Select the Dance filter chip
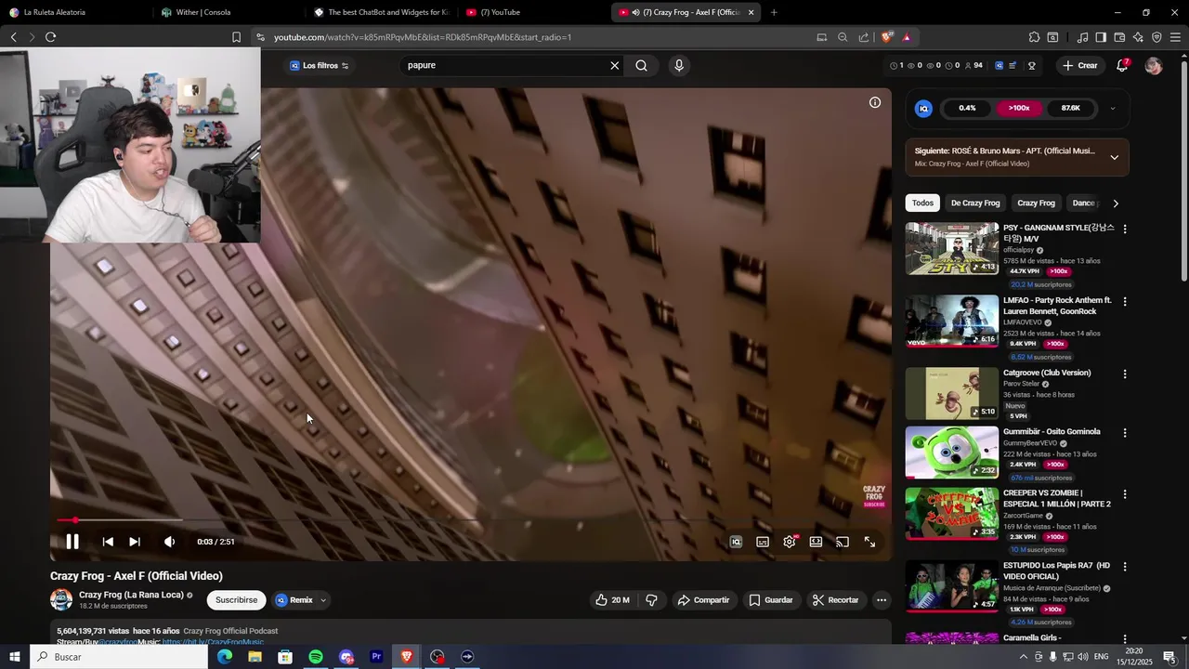Screen dimensions: 1189x669 pos(1083,203)
